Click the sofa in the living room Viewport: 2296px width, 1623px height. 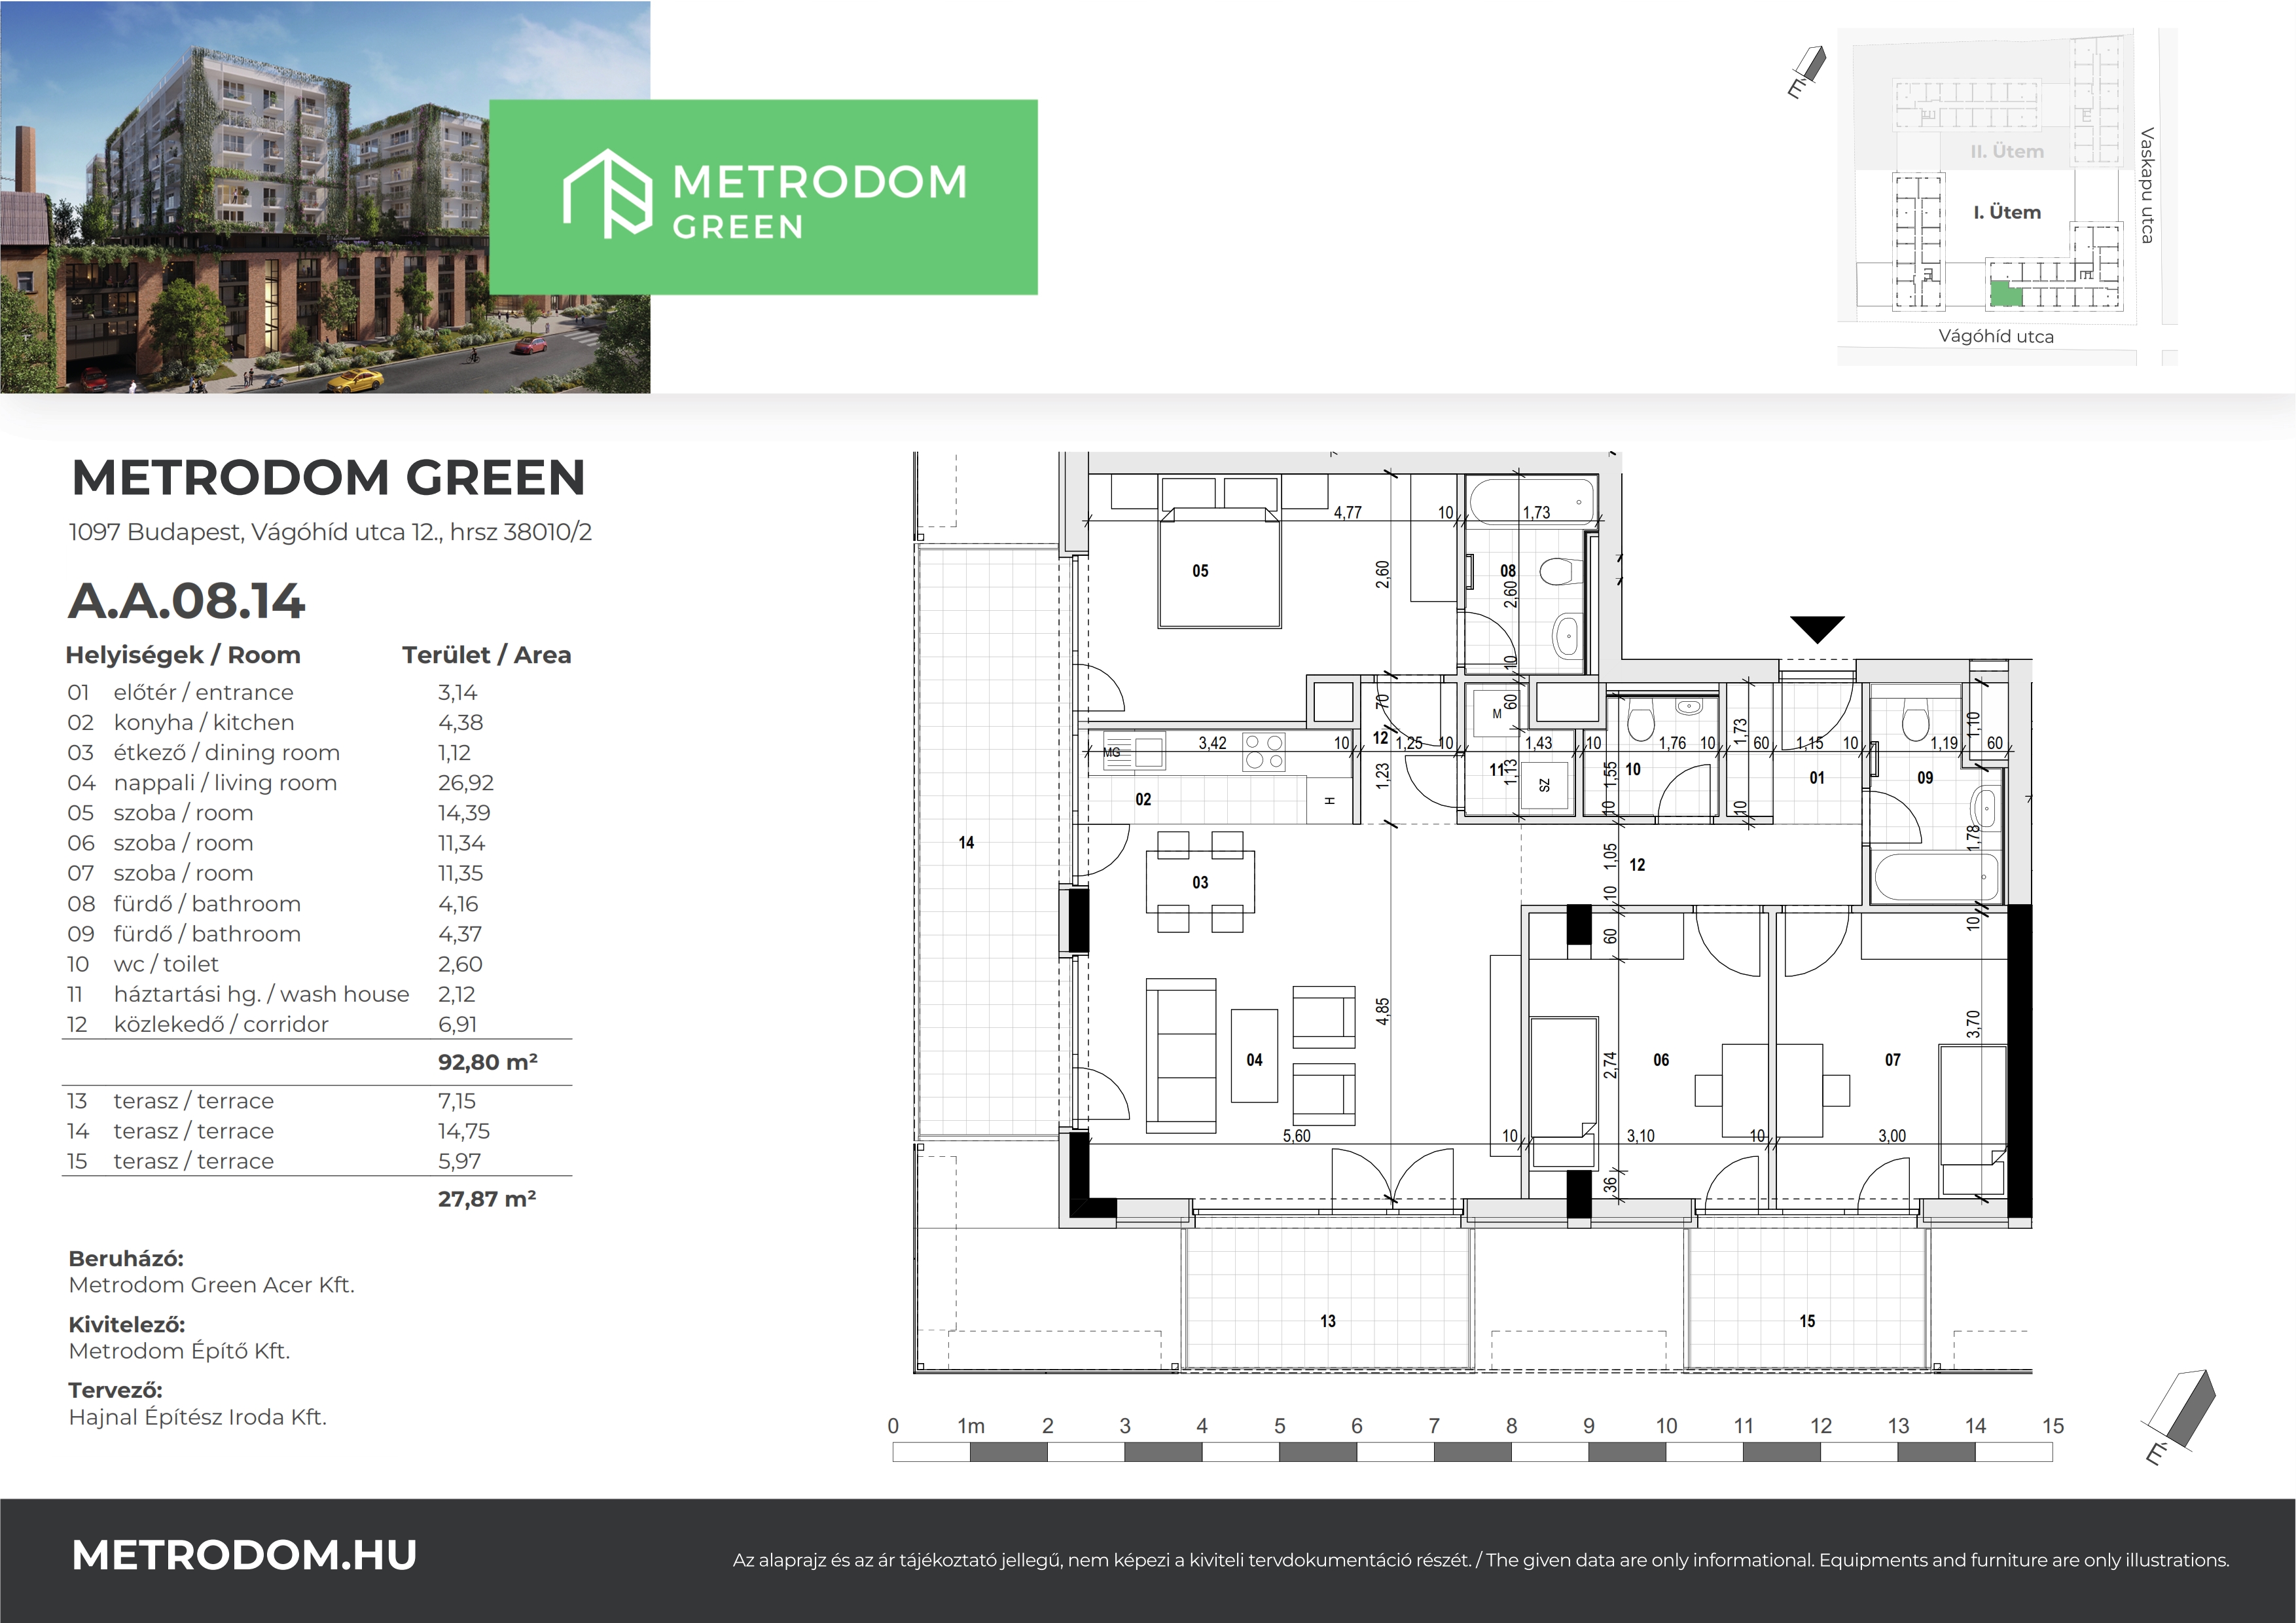pos(1181,1055)
